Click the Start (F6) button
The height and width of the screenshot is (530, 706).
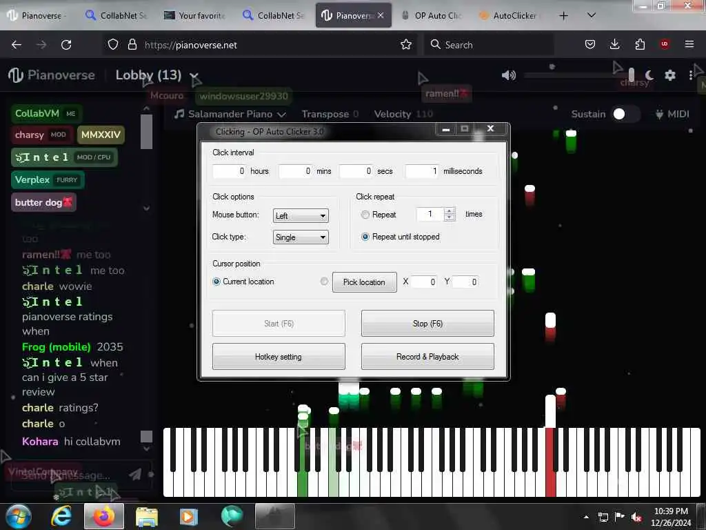[279, 323]
